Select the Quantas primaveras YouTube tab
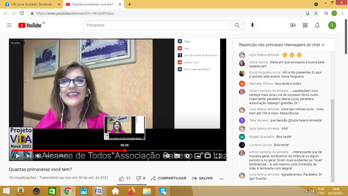348x196 pixels. 94,4
